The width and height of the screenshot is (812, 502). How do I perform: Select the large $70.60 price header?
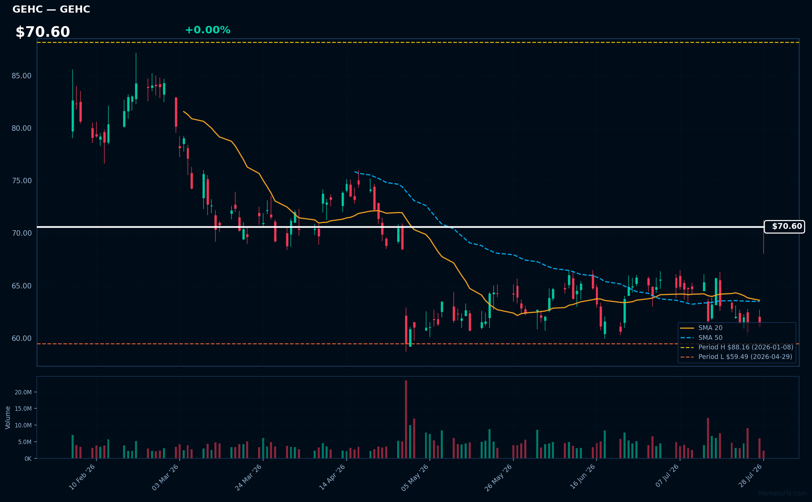(x=43, y=32)
